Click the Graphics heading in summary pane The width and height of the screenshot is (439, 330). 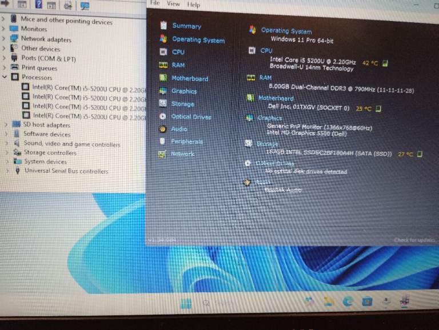(270, 118)
